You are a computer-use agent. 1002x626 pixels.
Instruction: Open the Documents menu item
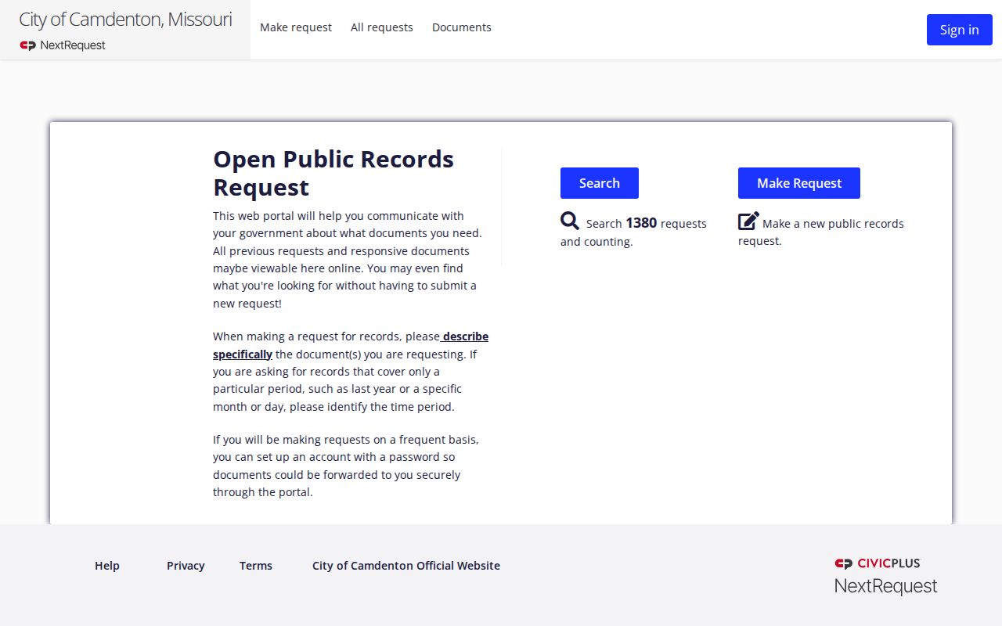462,27
